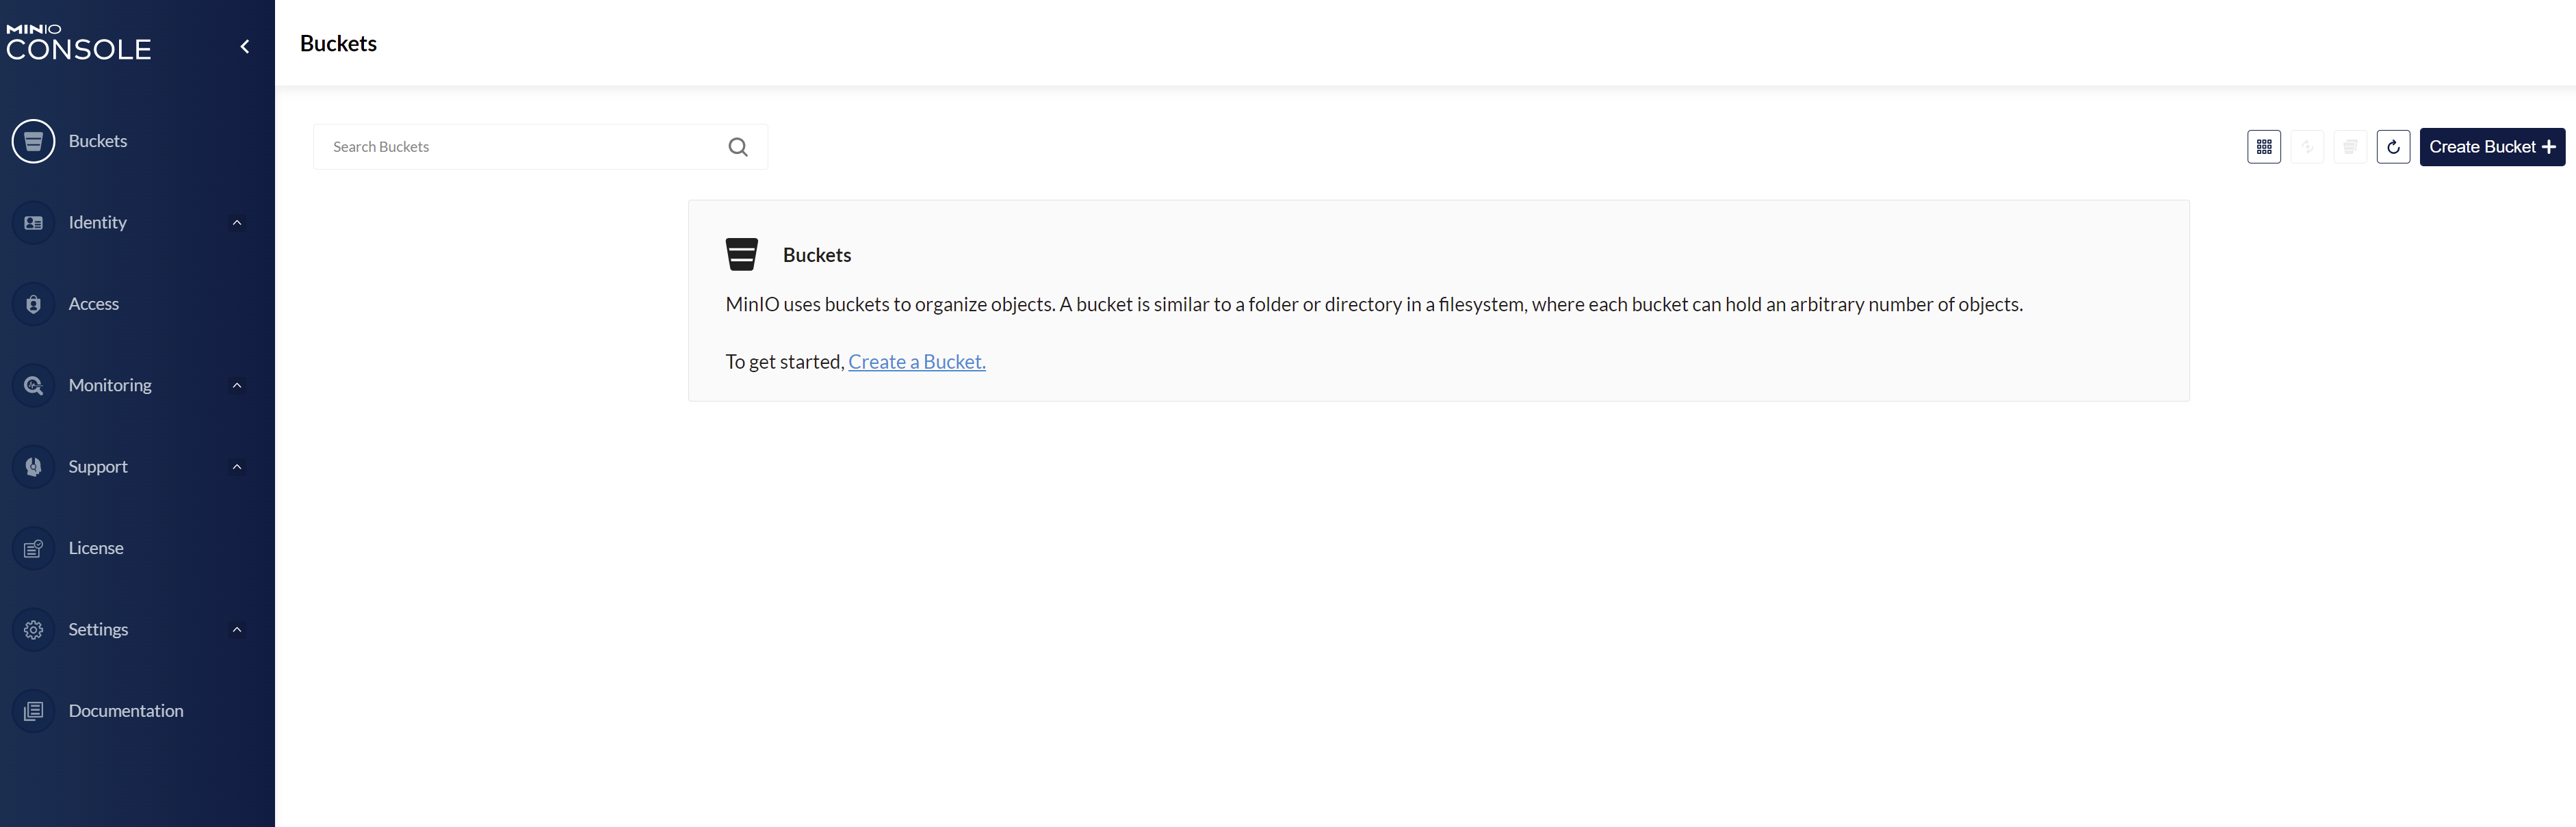Follow the "Create a Bucket." link

tap(916, 361)
